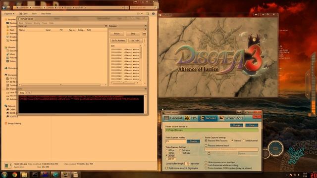Screen dimensions: 317x178
Task: Select Image Catalog in Explorer sidebar
Action: click(x=14, y=123)
